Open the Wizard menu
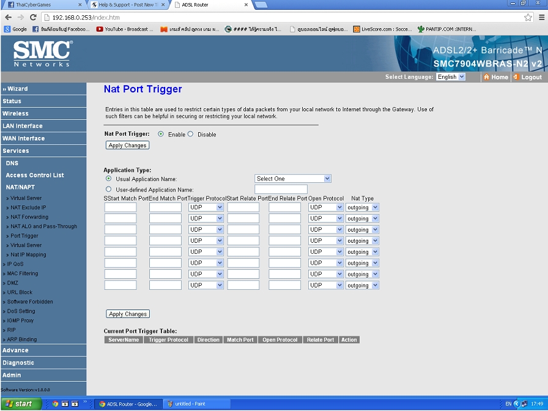Image resolution: width=548 pixels, height=411 pixels. click(x=43, y=89)
